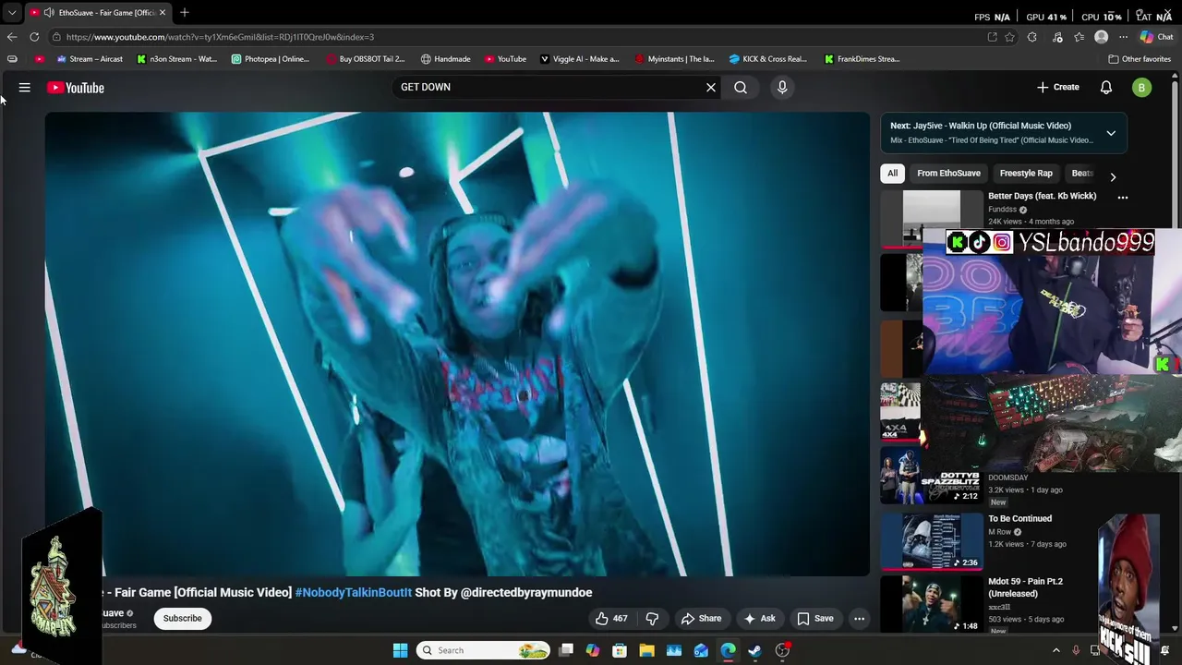This screenshot has width=1182, height=665.
Task: Go back with browser back arrow
Action: click(12, 37)
